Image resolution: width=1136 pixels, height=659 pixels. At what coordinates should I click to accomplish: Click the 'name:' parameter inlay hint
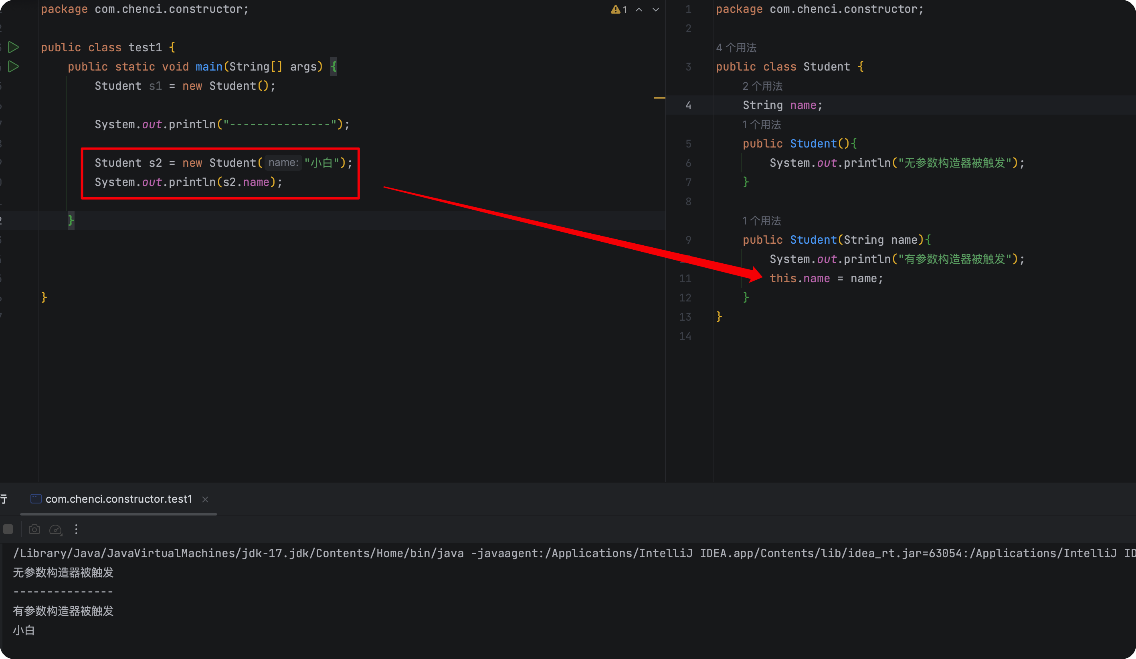(x=283, y=163)
